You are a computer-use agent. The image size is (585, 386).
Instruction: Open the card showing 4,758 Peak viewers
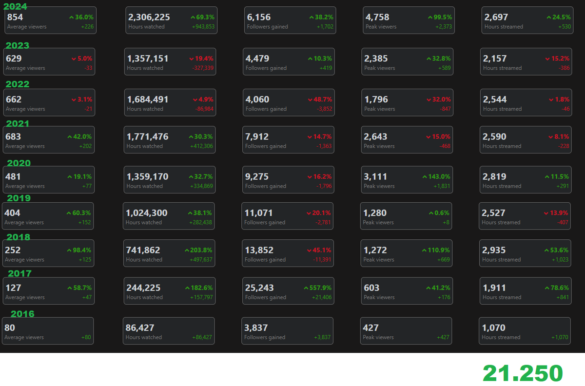[409, 20]
